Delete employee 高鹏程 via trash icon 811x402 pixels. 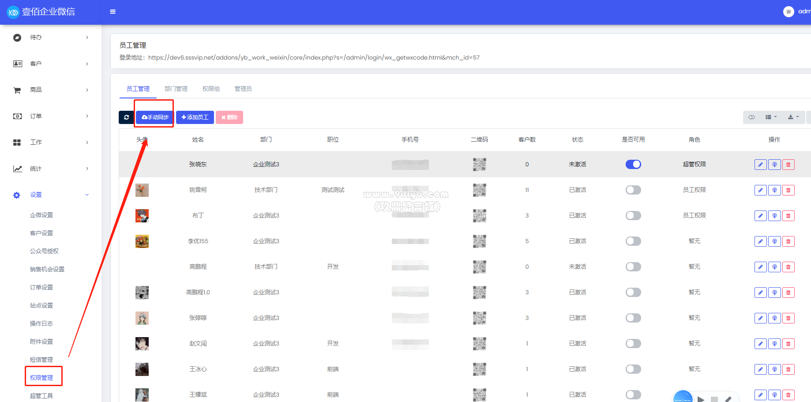[788, 267]
